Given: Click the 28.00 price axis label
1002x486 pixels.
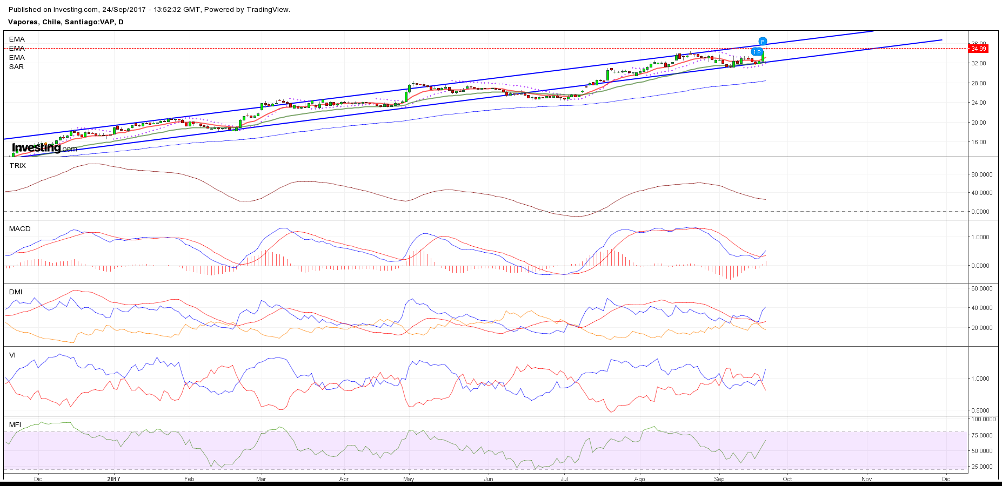Looking at the screenshot, I should 979,83.
